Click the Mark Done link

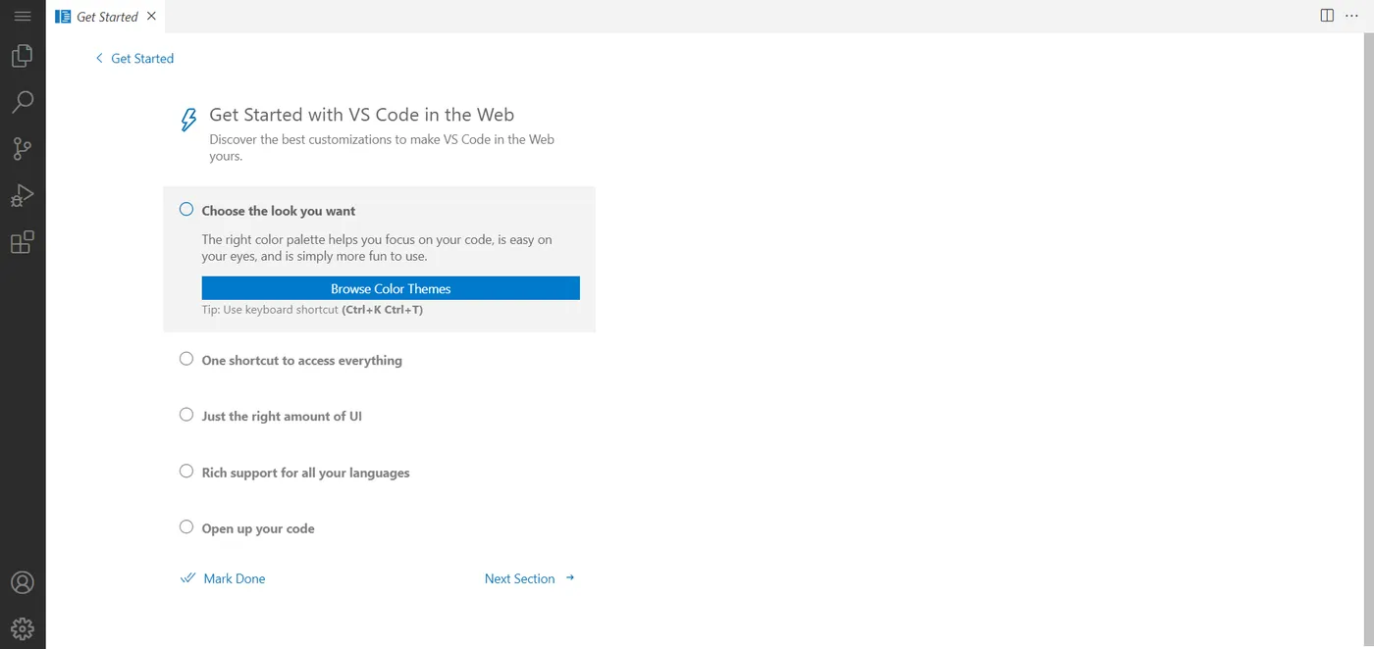coord(234,578)
